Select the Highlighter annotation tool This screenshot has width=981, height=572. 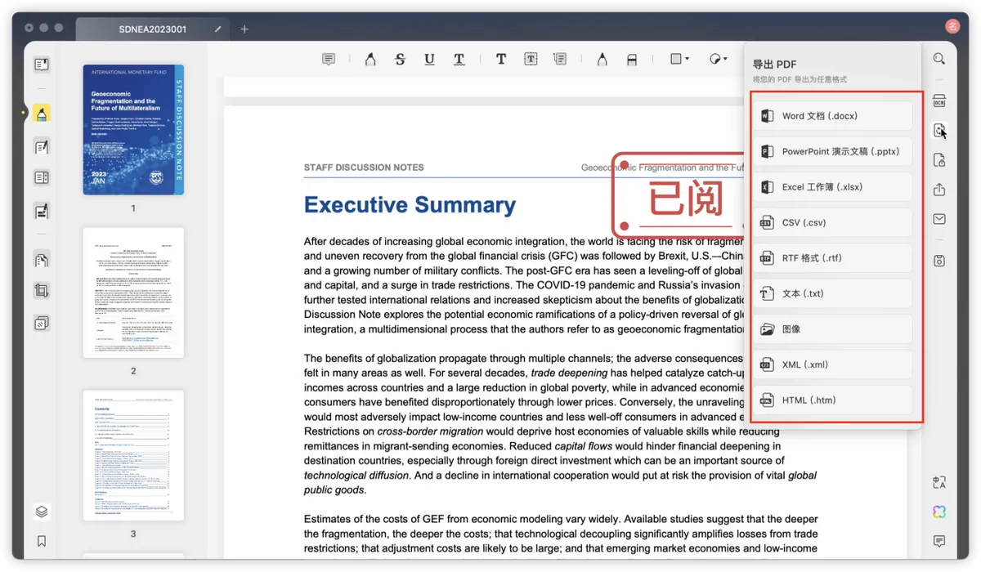point(370,60)
